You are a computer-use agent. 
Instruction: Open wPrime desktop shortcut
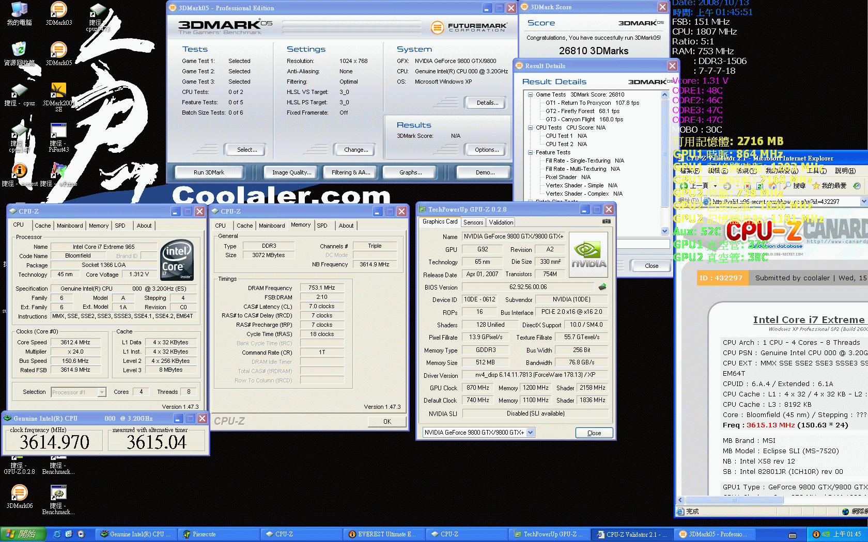tap(58, 176)
